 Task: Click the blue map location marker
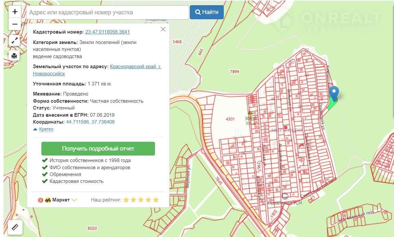pos(334,93)
